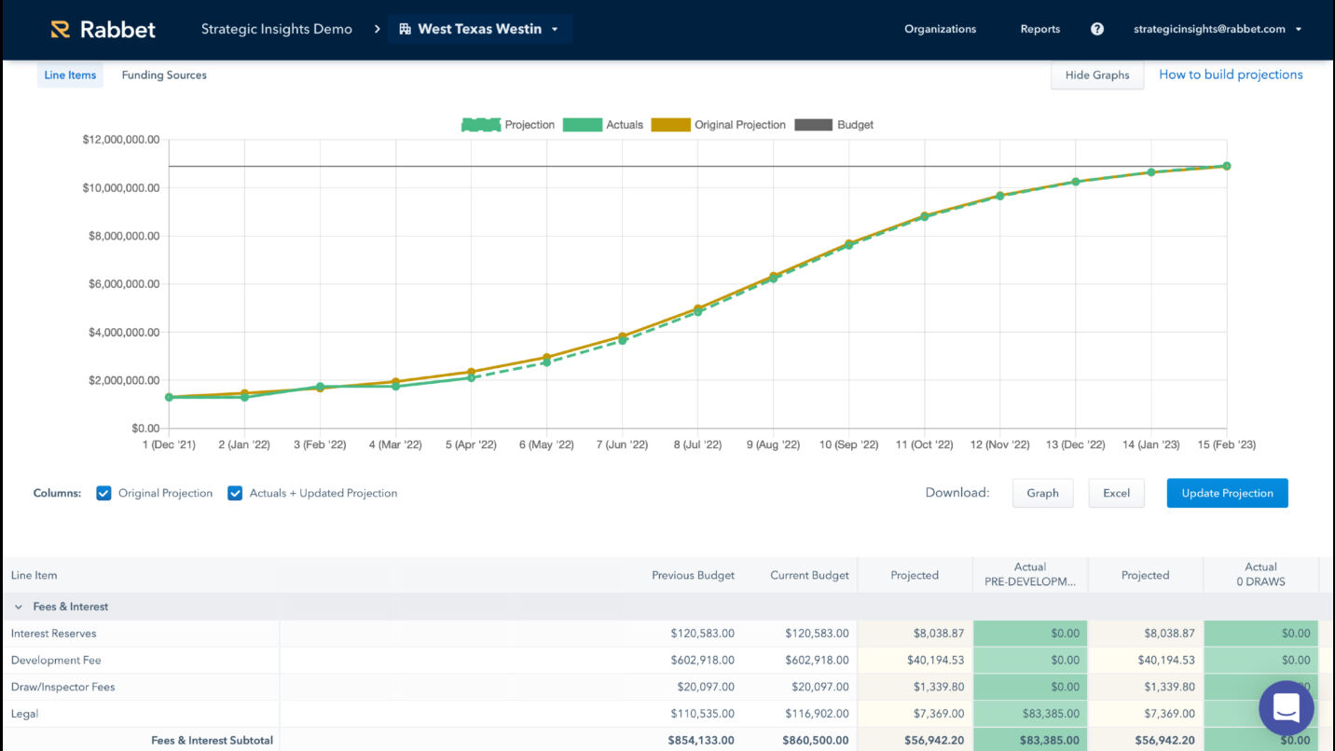Click the final data point at 15 (Feb '23)
This screenshot has width=1335, height=751.
1227,166
